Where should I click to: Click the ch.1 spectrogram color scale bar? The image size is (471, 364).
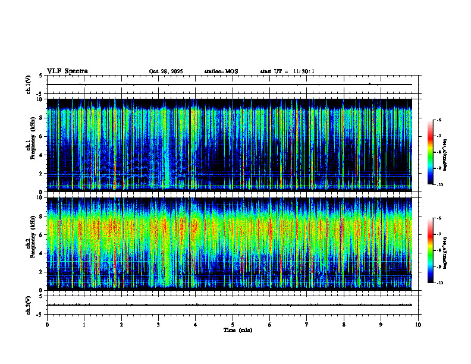pos(430,152)
